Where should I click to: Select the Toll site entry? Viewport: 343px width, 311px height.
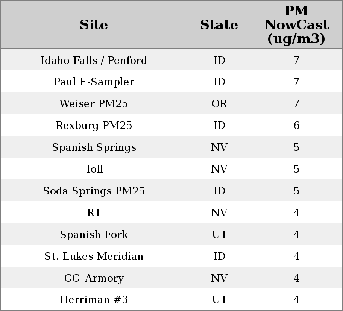94,169
